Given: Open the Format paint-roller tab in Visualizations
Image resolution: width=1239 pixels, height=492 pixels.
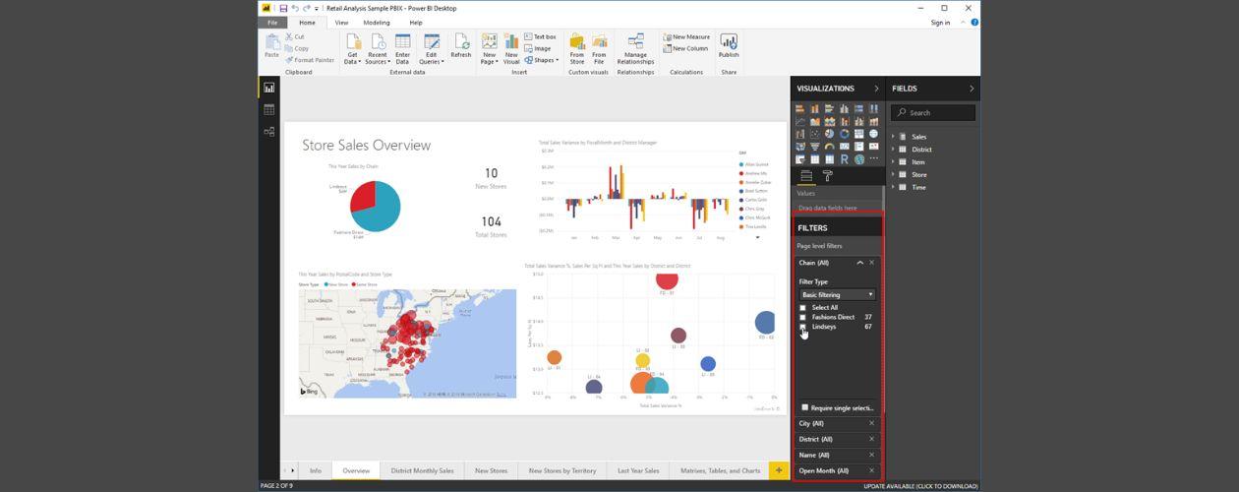Looking at the screenshot, I should (x=827, y=176).
